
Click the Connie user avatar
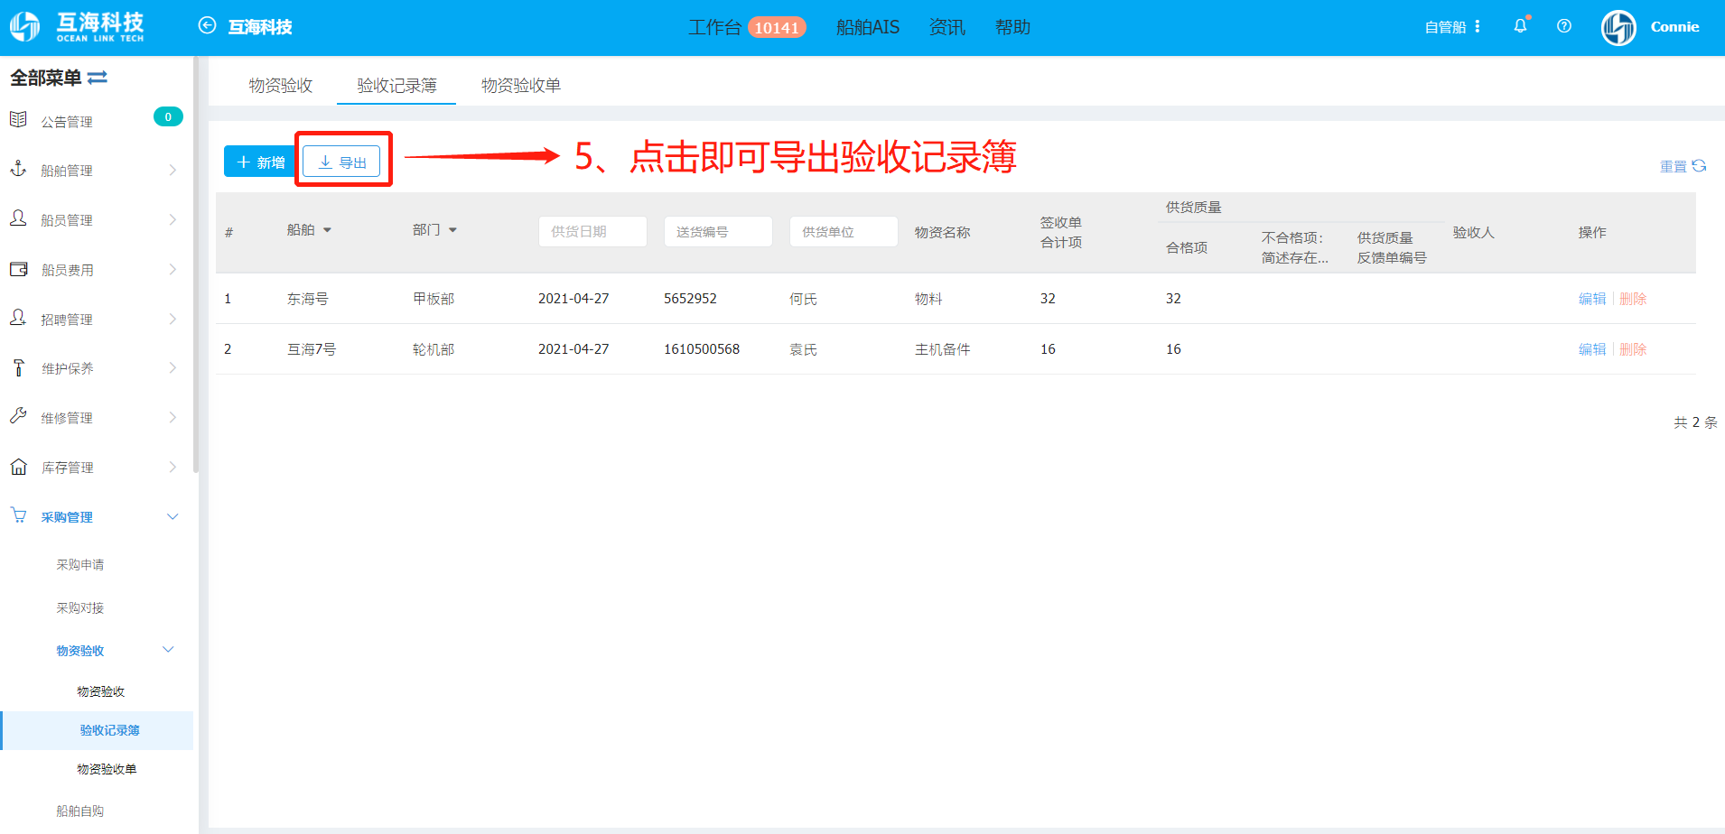[1618, 27]
